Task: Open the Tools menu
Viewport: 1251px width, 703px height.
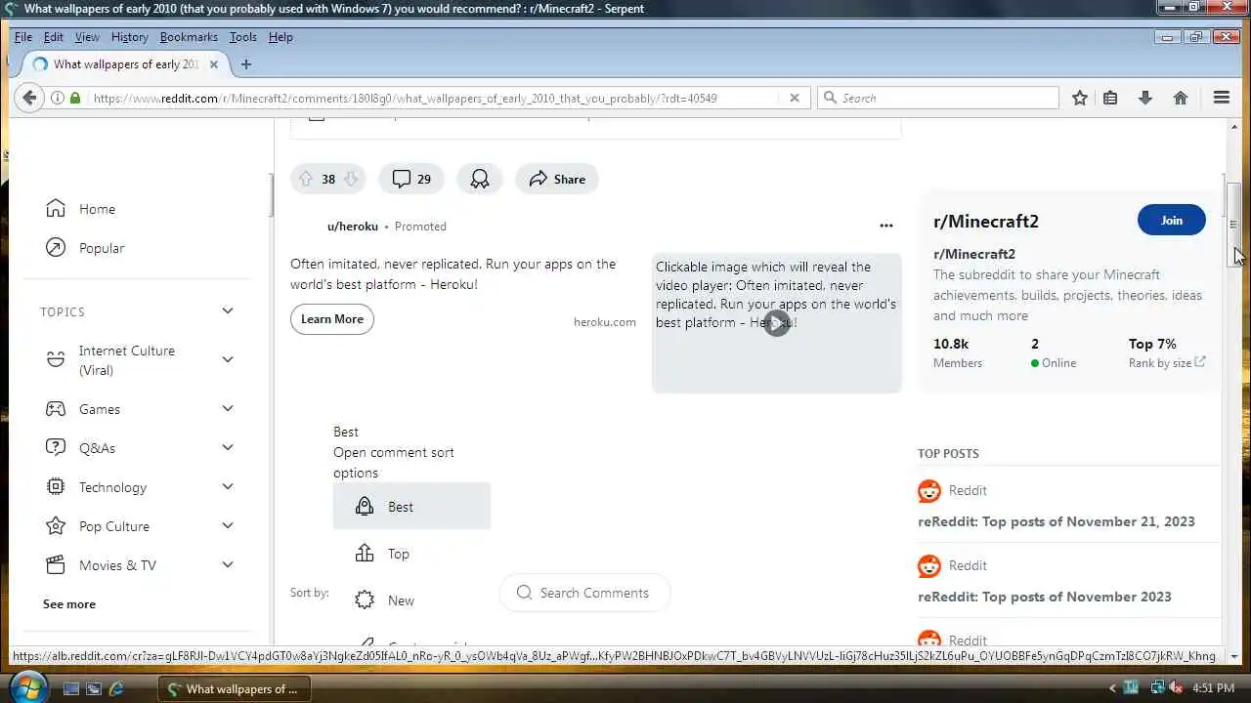Action: pyautogui.click(x=243, y=37)
